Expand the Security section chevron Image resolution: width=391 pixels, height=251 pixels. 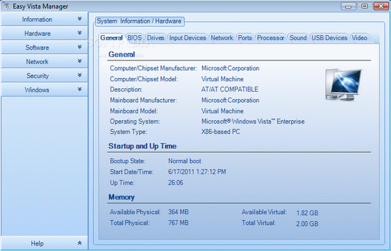coord(80,75)
